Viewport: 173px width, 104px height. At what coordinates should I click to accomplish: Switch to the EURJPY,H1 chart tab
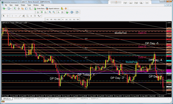95,98
